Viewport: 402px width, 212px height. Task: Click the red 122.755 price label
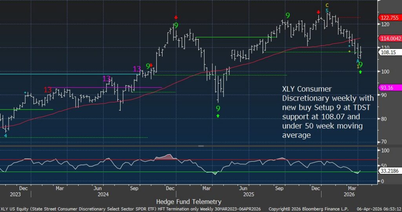pos(389,18)
